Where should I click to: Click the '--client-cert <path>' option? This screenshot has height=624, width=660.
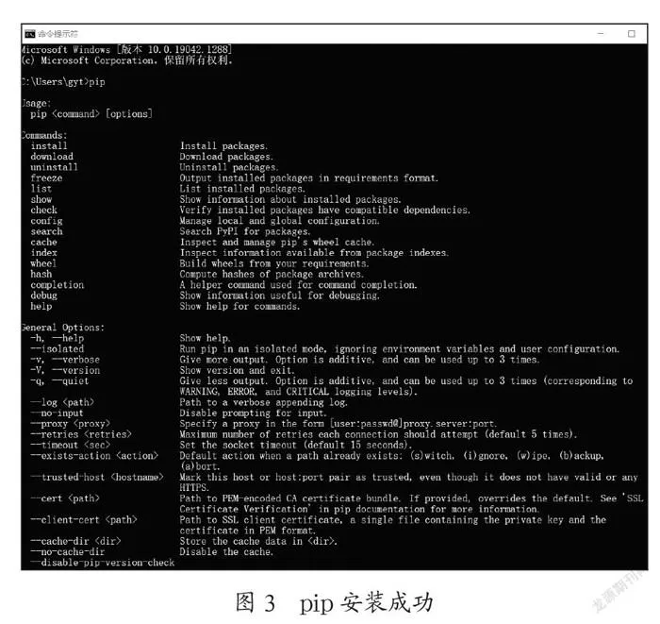click(x=84, y=520)
